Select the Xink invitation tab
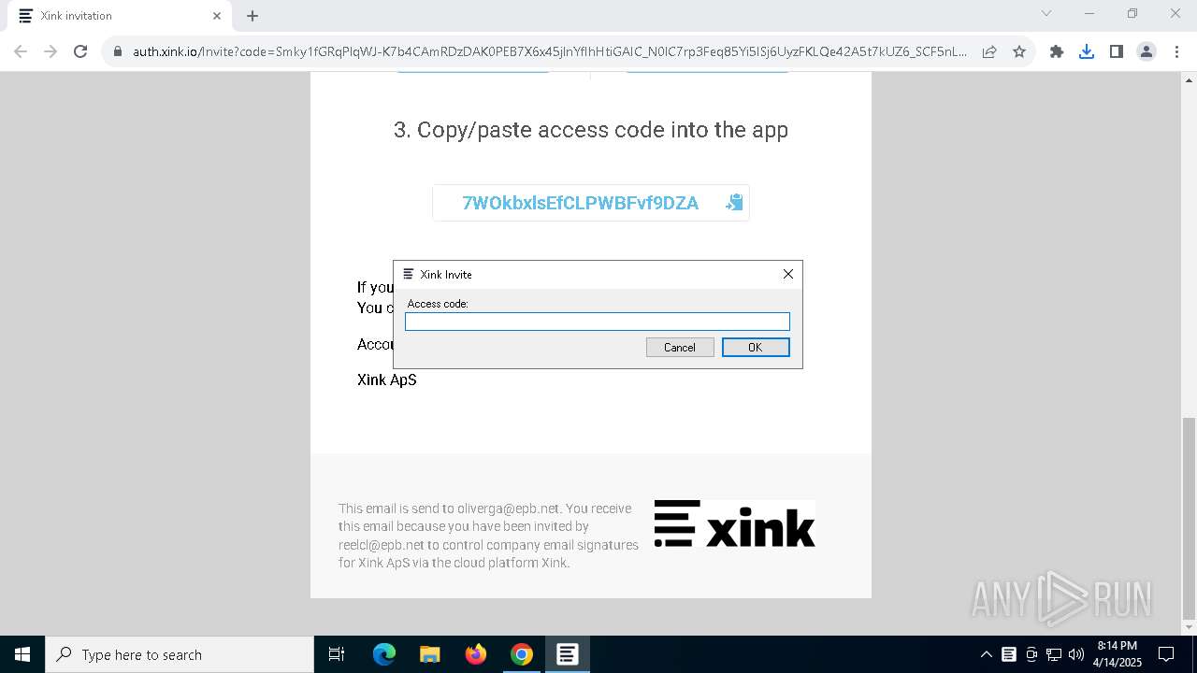Viewport: 1197px width, 673px height. pos(120,16)
